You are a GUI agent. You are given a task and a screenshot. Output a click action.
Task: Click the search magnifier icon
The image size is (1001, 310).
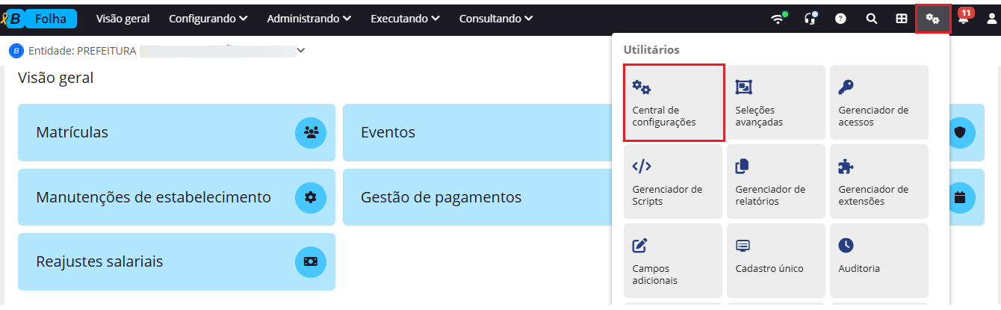871,19
